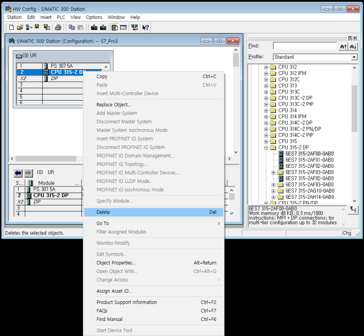
Task: Select Replace Object... from context menu
Action: (x=154, y=104)
